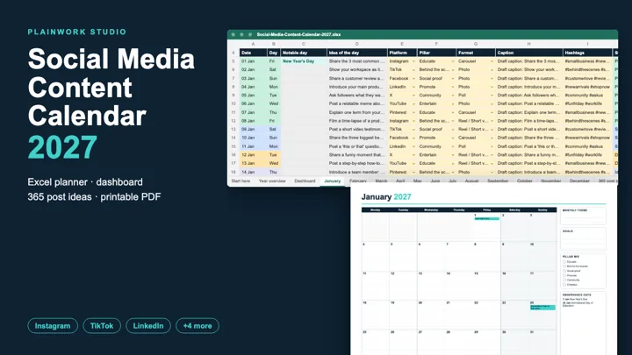Click the +4 more pill button
This screenshot has height=355, width=632.
point(197,325)
